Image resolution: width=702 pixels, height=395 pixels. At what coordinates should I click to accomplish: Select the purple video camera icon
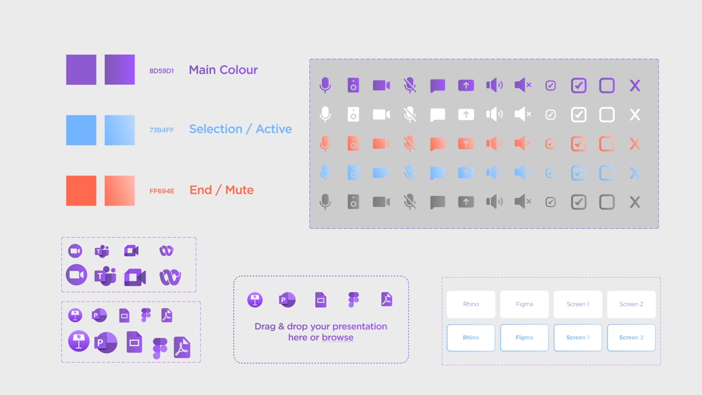(x=381, y=85)
